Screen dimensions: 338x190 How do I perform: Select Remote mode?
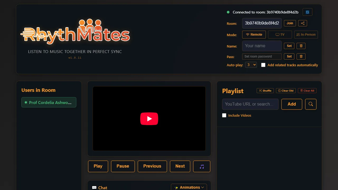[254, 34]
